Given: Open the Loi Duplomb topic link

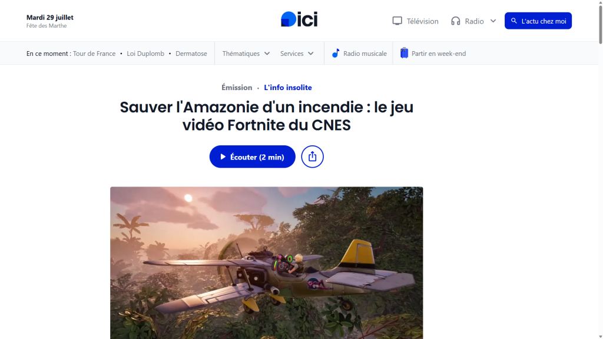Looking at the screenshot, I should tap(145, 54).
